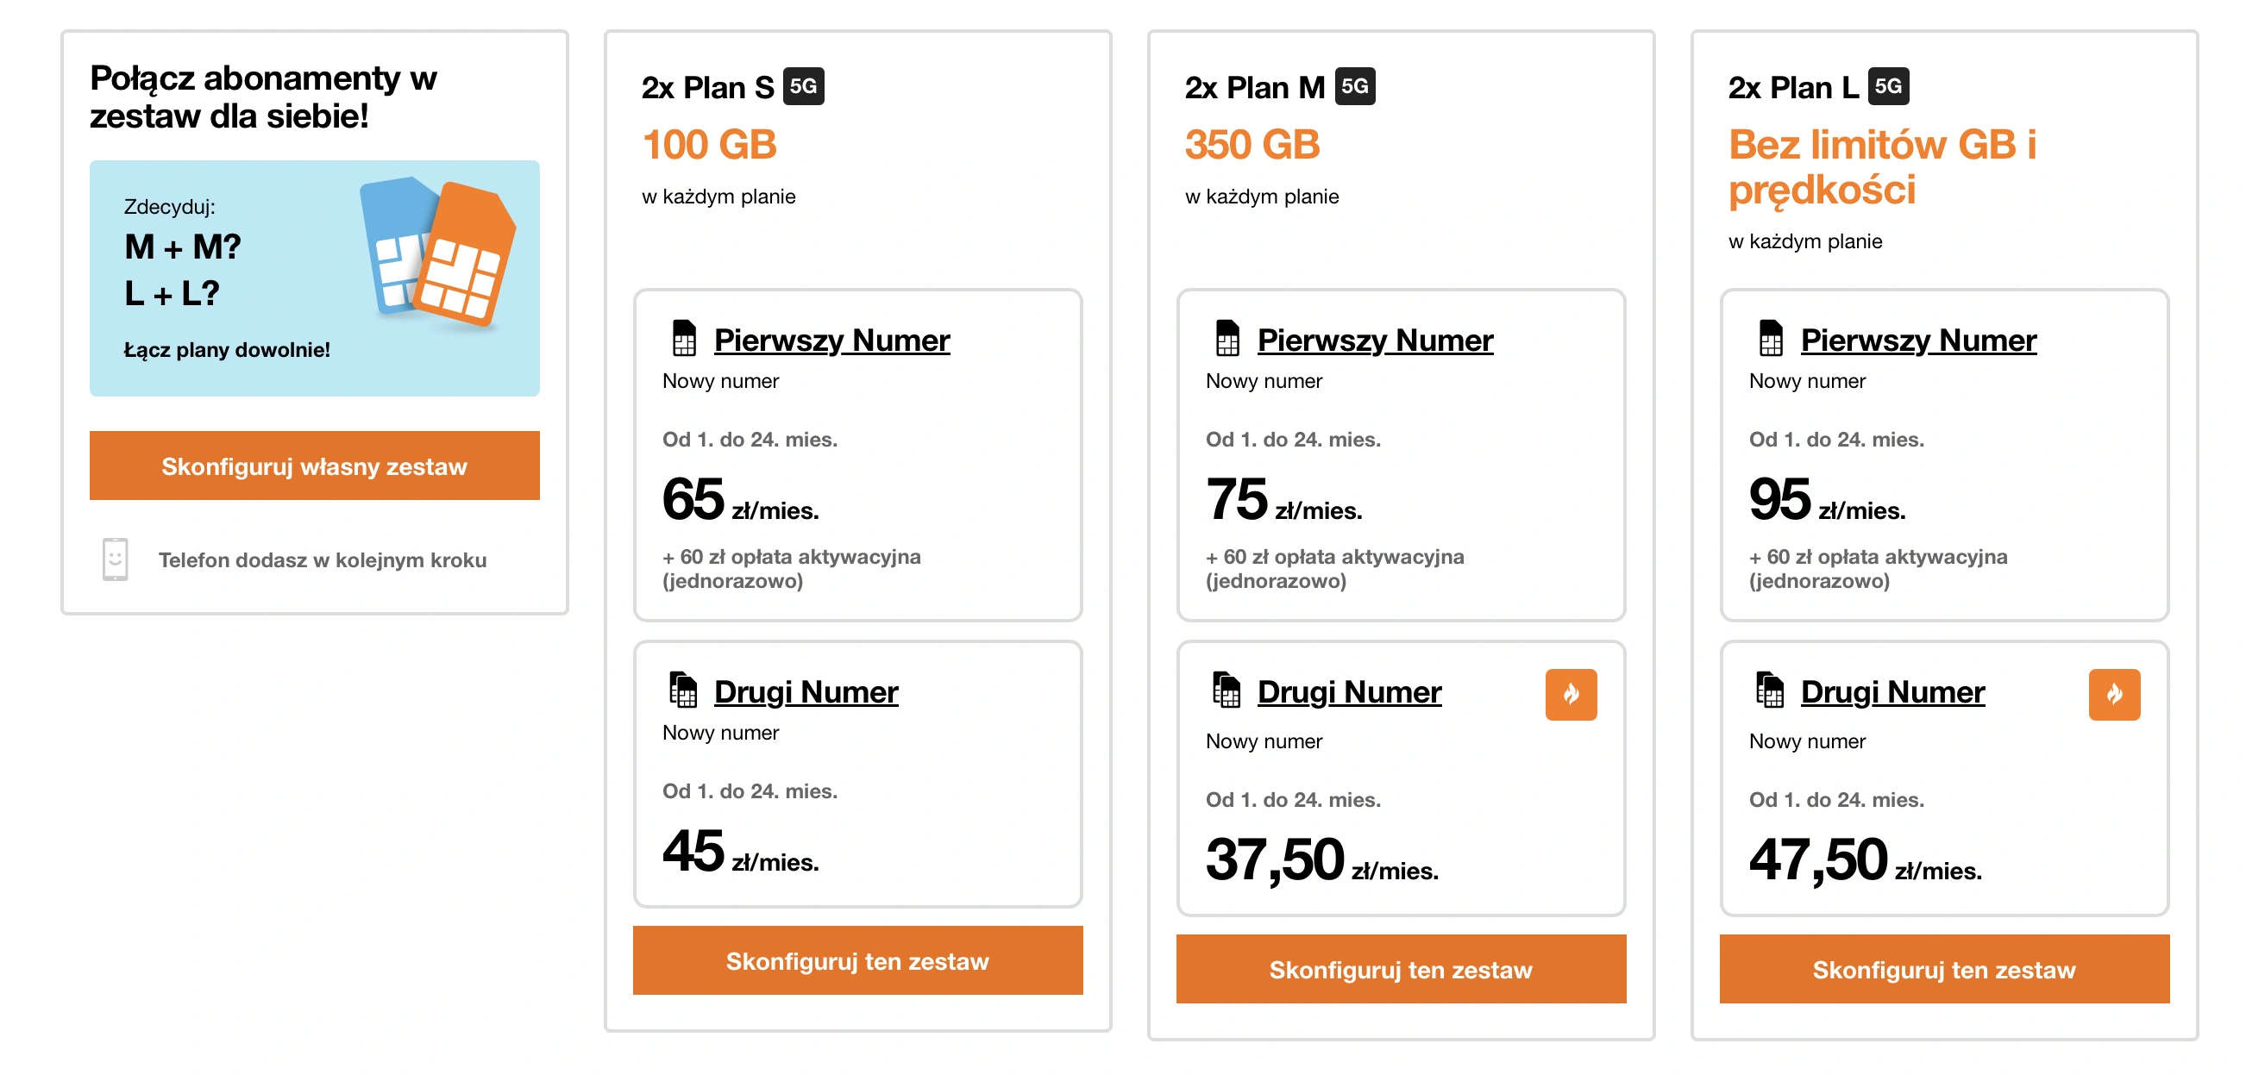The width and height of the screenshot is (2246, 1081).
Task: Click the flame badge in Plan L Drugi Numer
Action: click(2113, 694)
